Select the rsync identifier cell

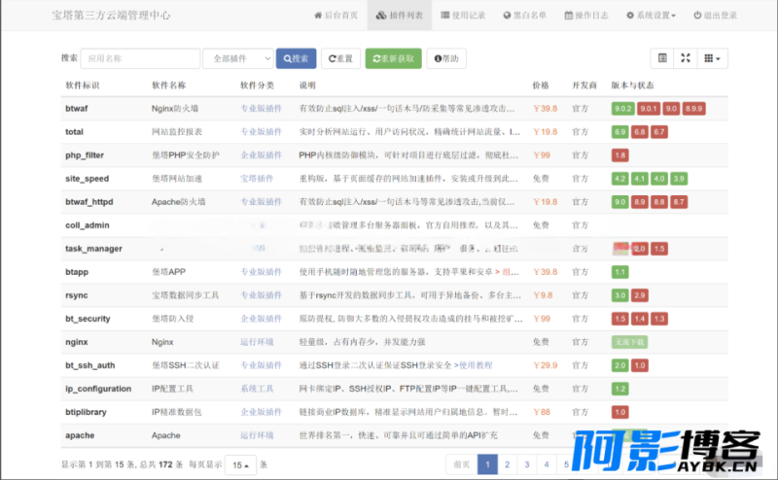tap(77, 295)
